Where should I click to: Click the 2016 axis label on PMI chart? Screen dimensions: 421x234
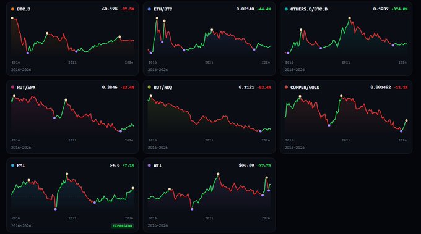(x=15, y=218)
